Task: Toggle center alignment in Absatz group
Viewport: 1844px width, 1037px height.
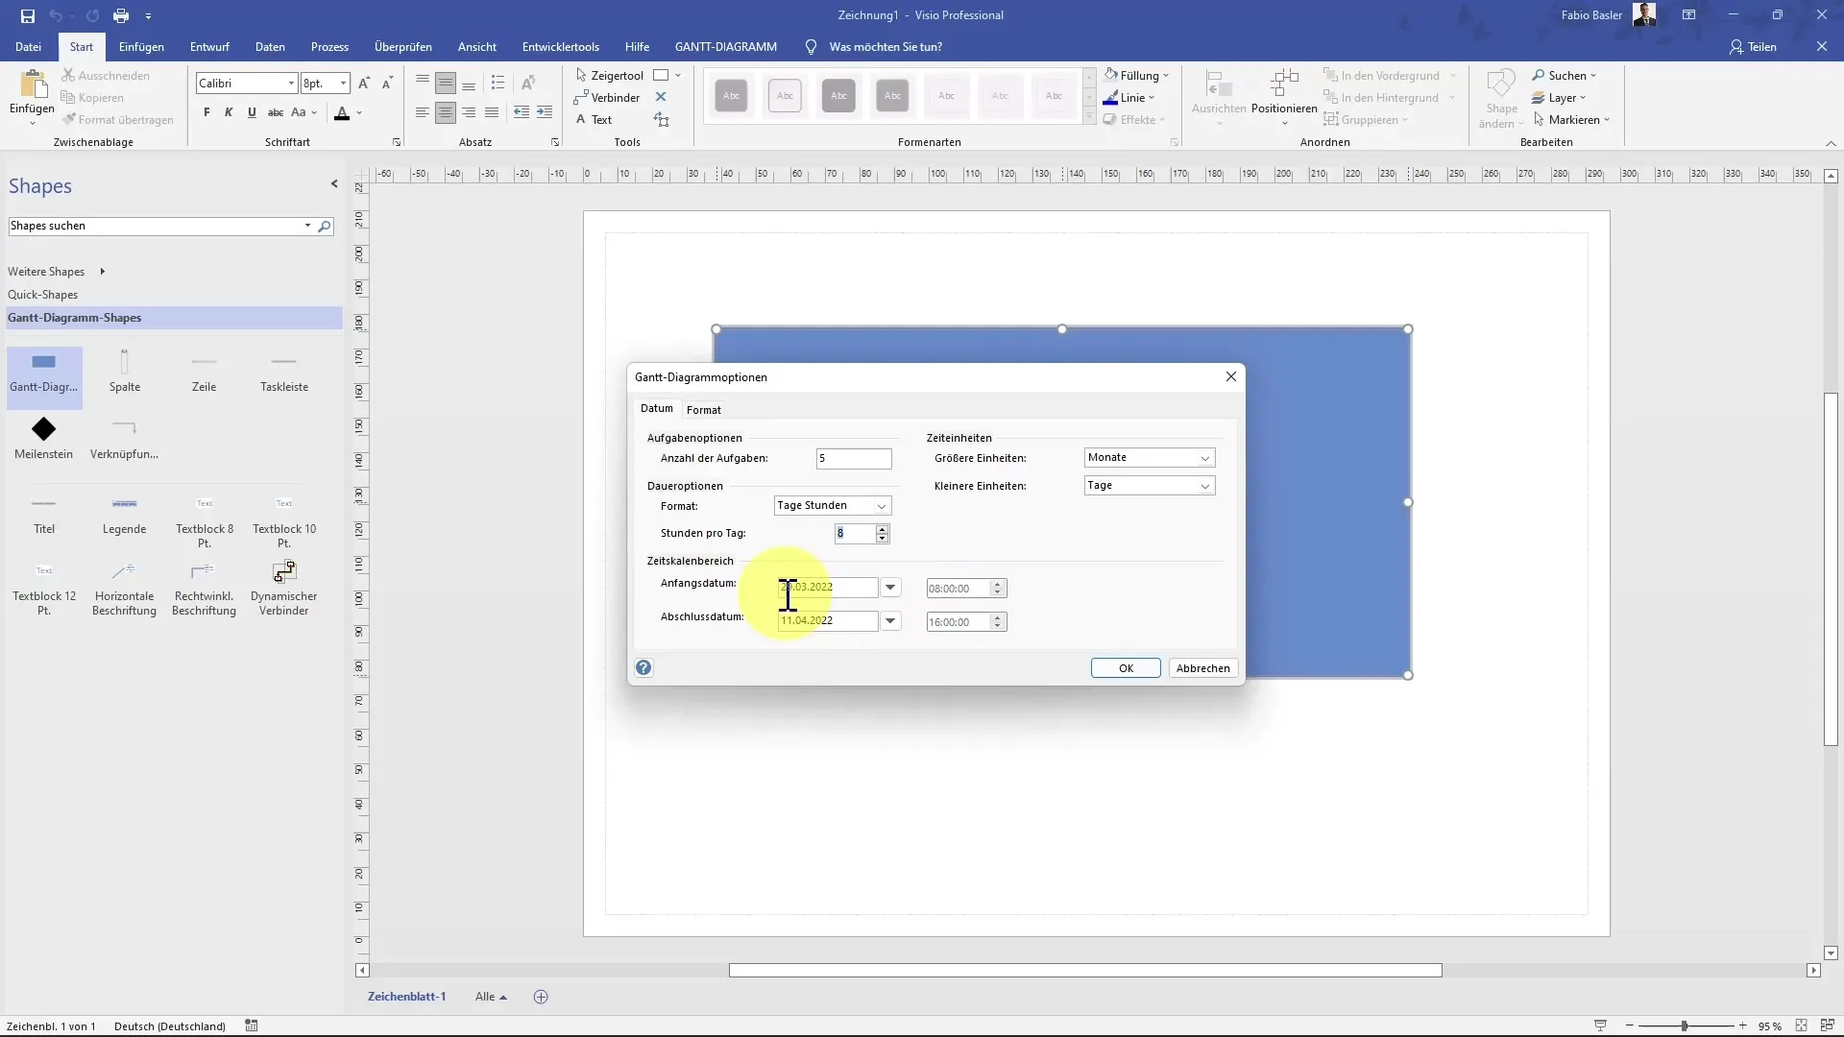Action: point(446,112)
